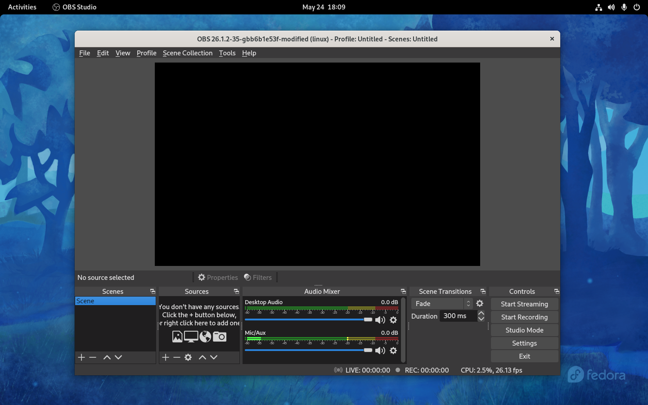
Task: Add an Image source using the picture icon
Action: (176, 336)
